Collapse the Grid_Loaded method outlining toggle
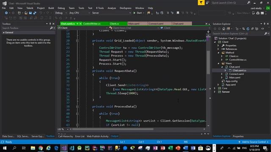The image size is (271, 152). [77, 41]
